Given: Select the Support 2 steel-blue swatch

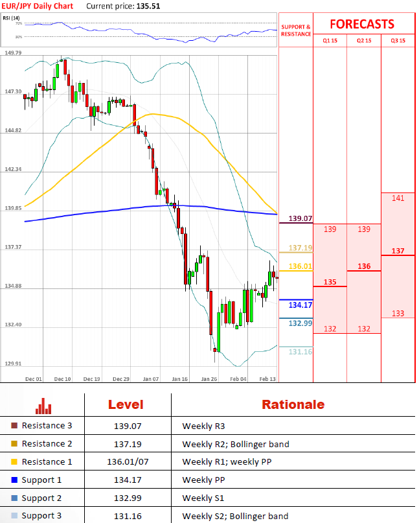Looking at the screenshot, I should 14,498.
